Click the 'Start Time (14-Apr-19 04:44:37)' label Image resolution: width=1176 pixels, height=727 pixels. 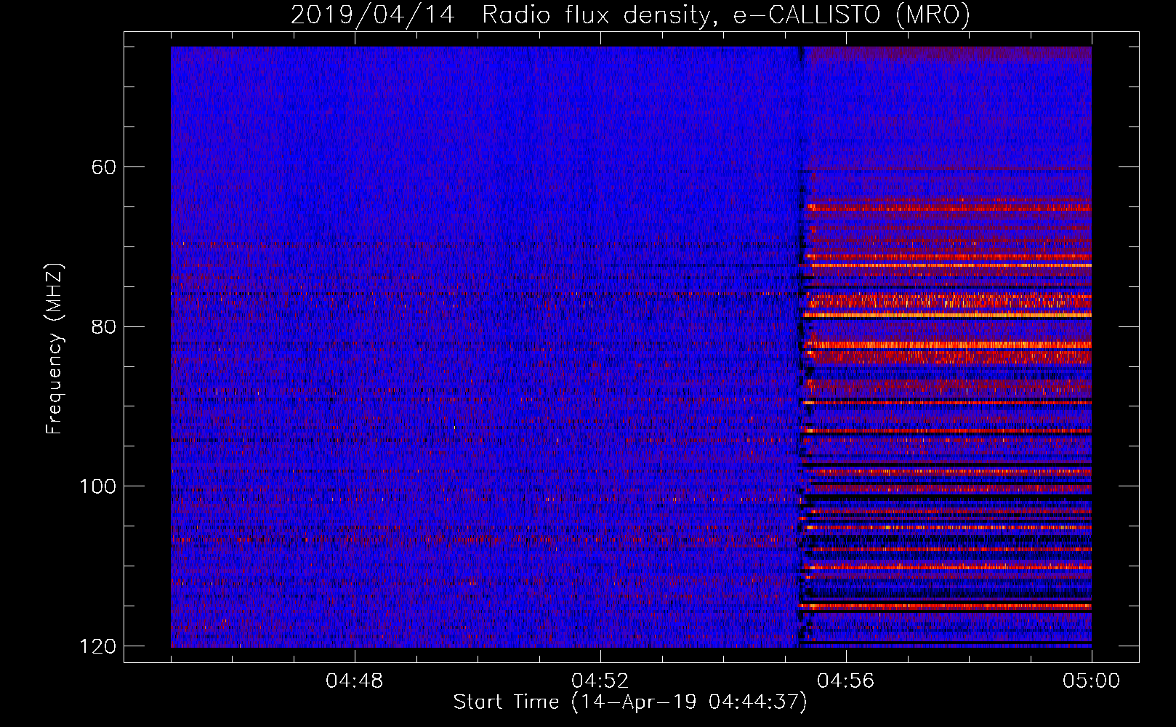(x=630, y=702)
